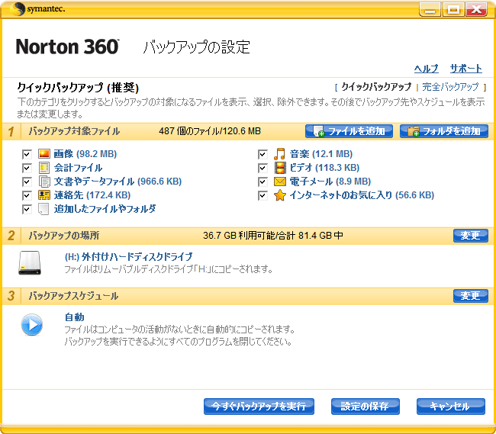Image resolution: width=496 pixels, height=434 pixels.
Task: Click the 追加したファイルやフォルダ blank page icon
Action: 43,209
